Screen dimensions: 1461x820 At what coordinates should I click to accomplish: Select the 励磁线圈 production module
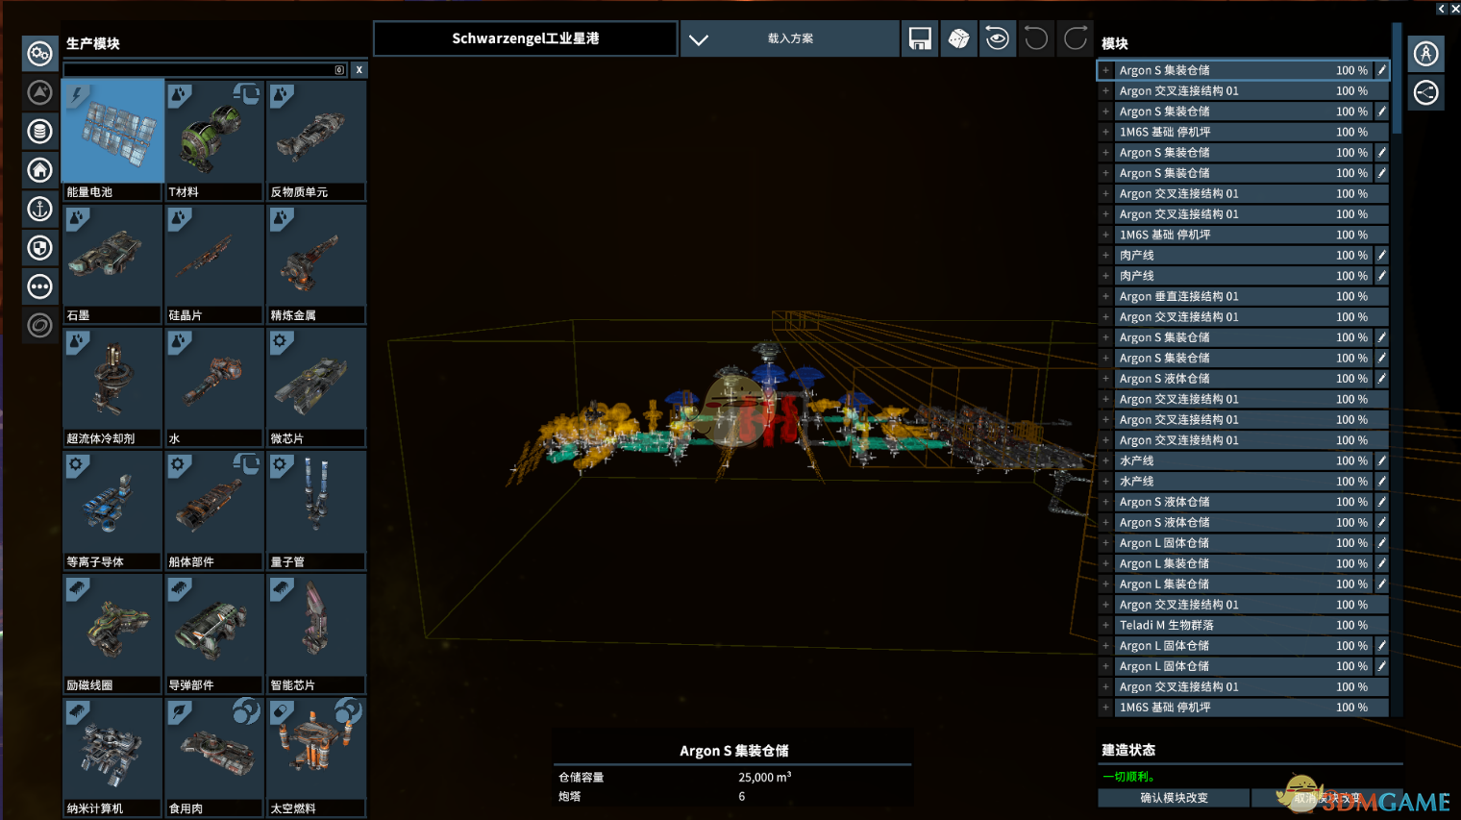(112, 634)
